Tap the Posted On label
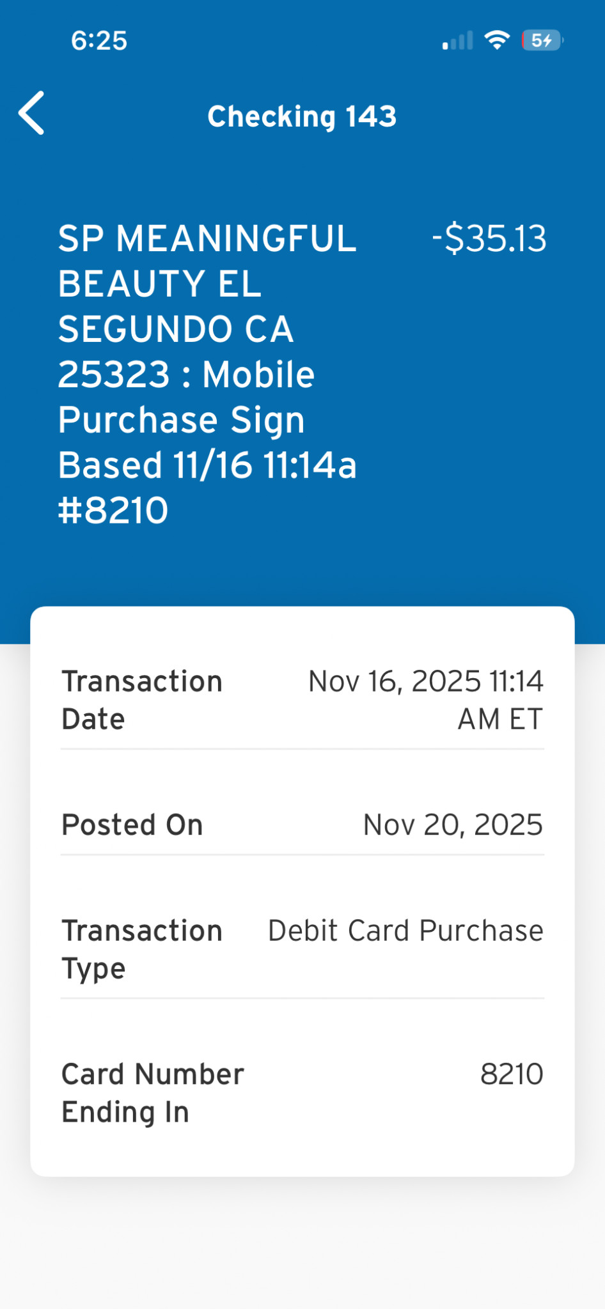605x1309 pixels. [x=132, y=825]
